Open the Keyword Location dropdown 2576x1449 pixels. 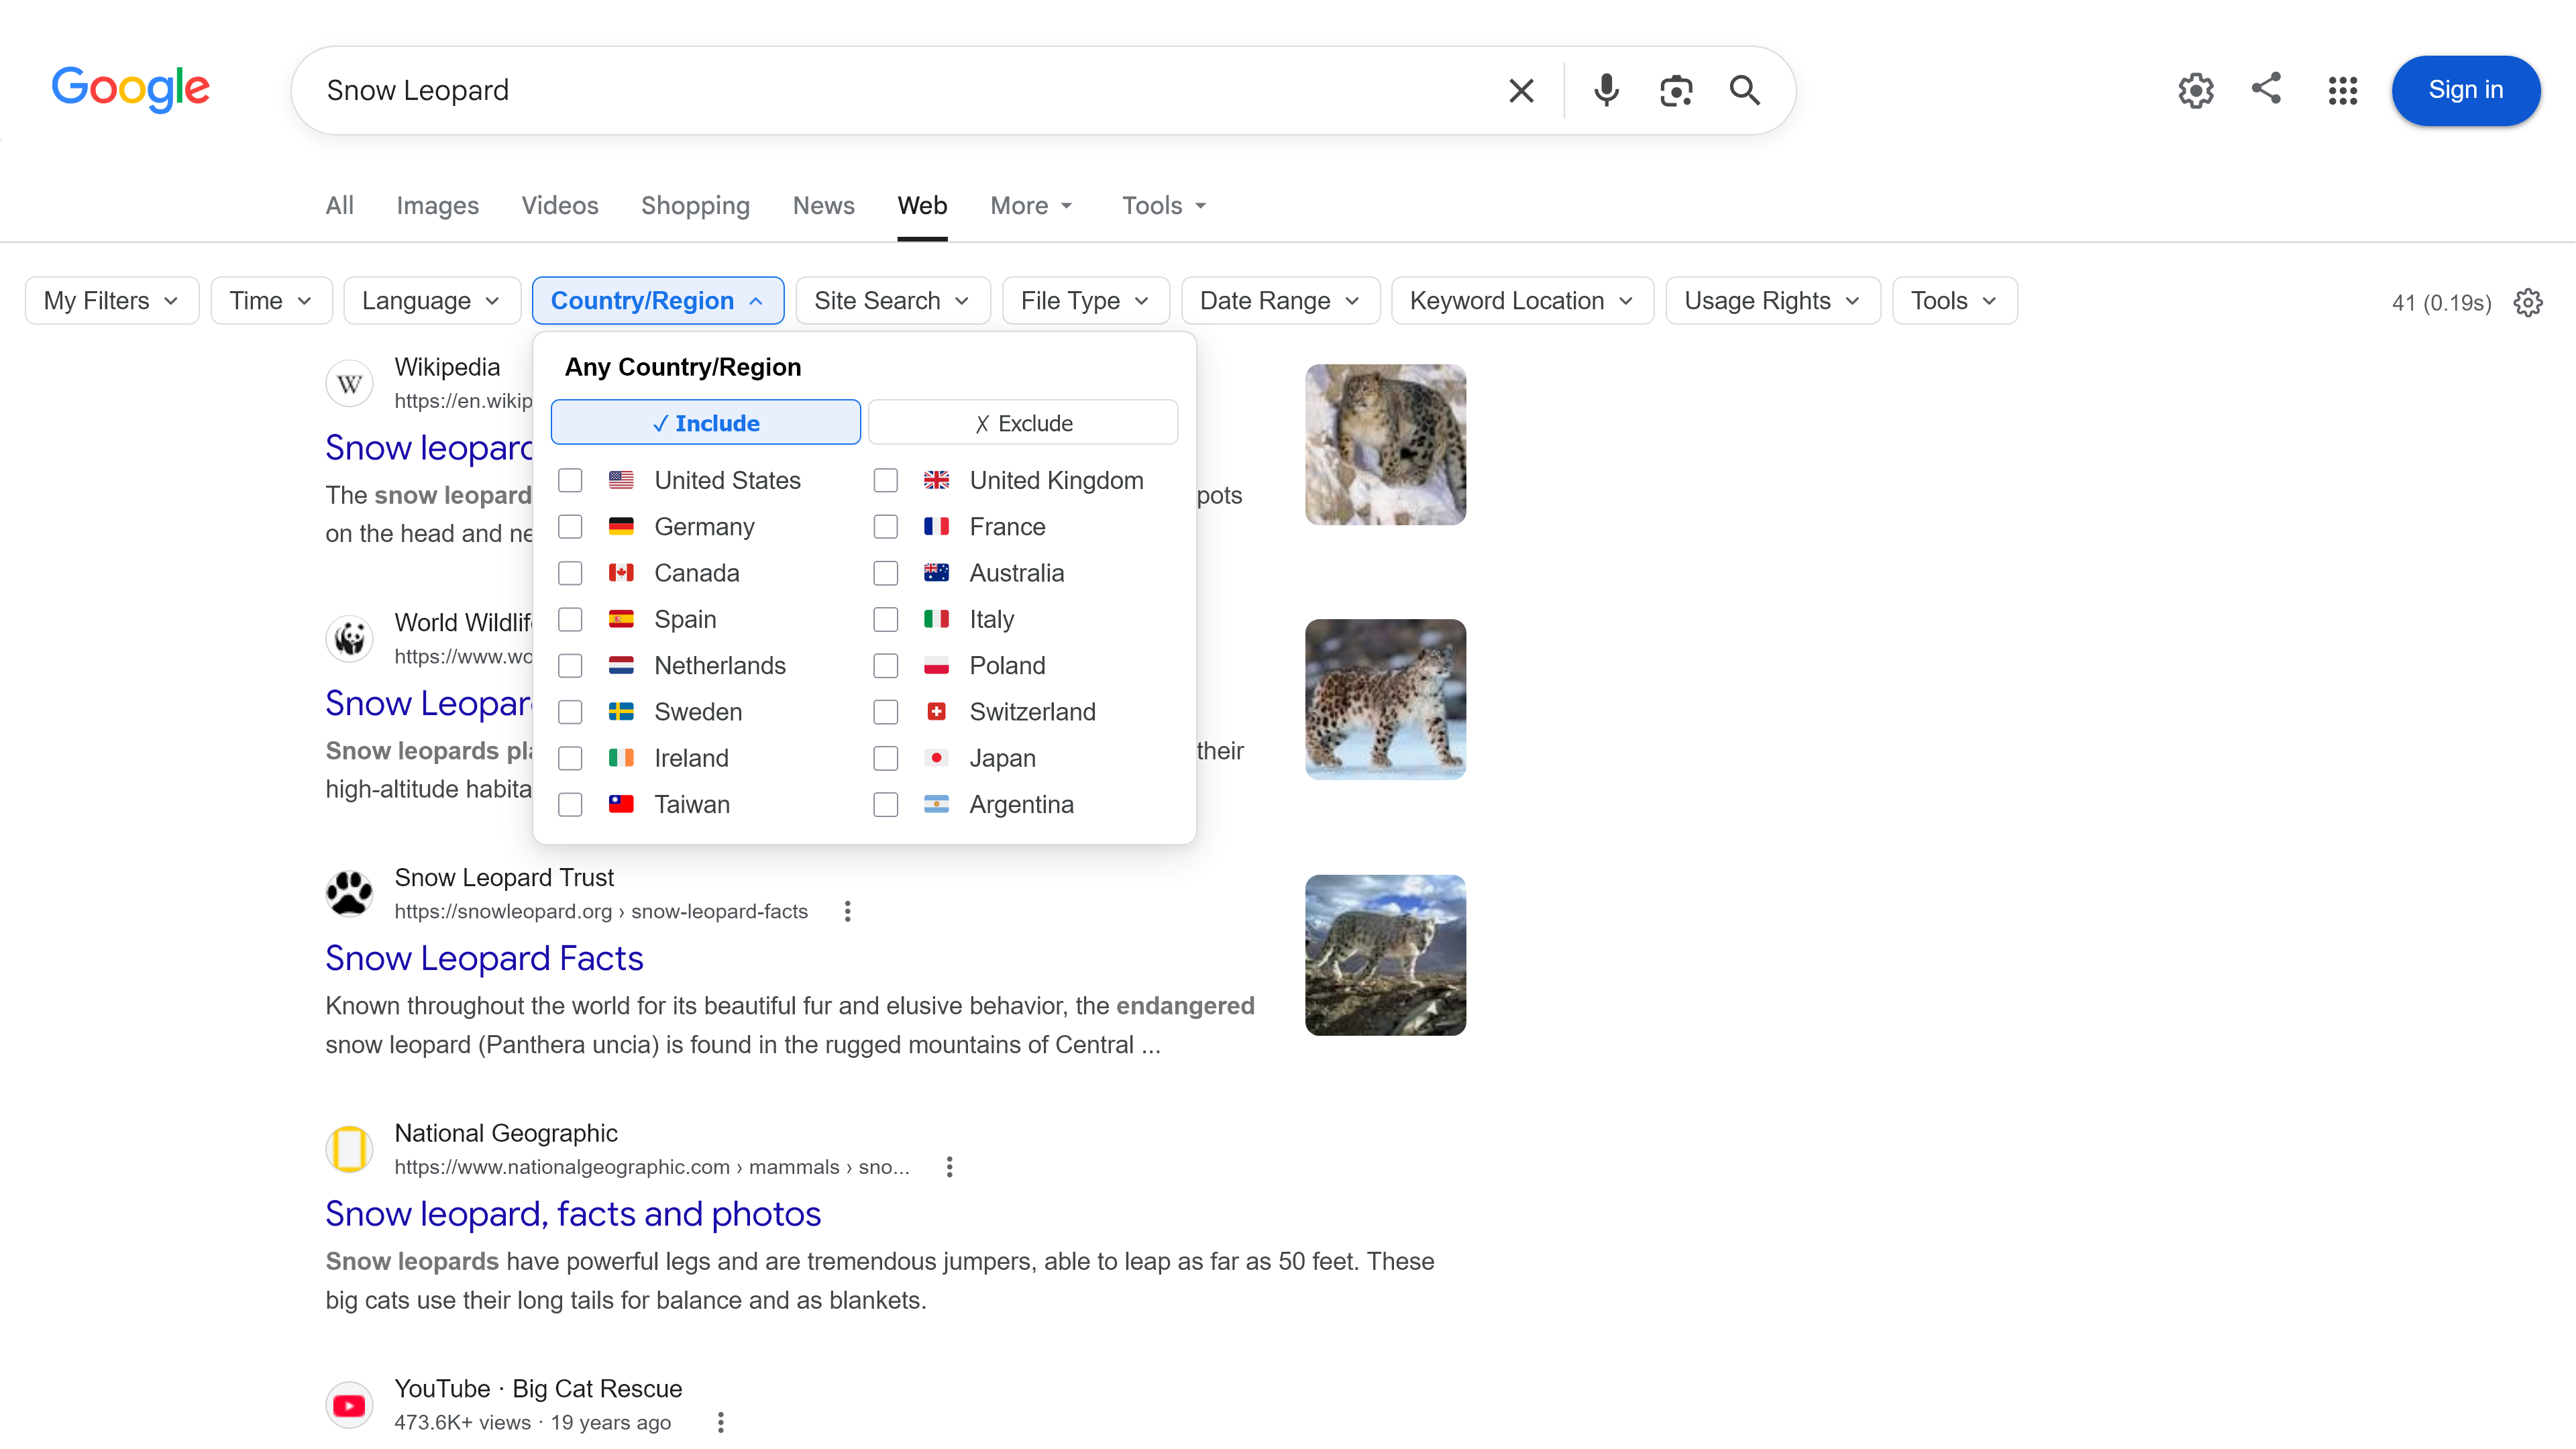(x=1522, y=301)
